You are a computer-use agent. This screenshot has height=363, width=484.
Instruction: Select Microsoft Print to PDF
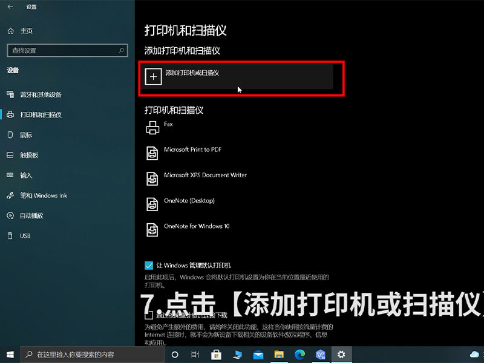point(192,149)
